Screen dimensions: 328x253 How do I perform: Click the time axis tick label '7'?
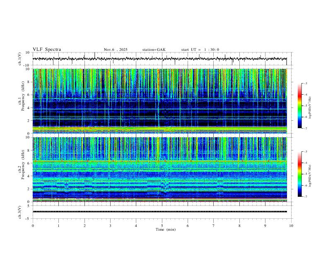pyautogui.click(x=214, y=226)
